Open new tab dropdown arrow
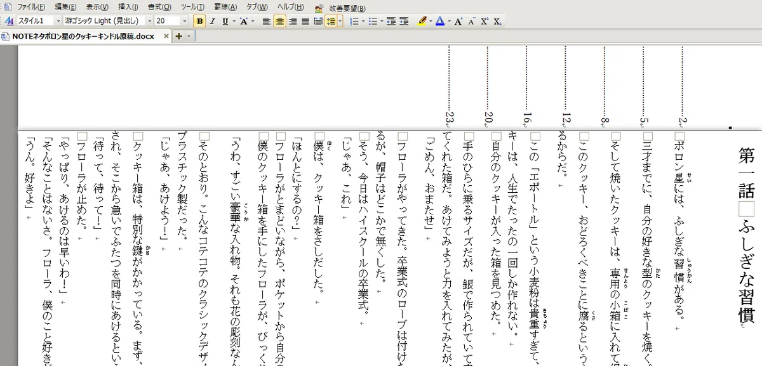This screenshot has height=366, width=762. coord(189,36)
